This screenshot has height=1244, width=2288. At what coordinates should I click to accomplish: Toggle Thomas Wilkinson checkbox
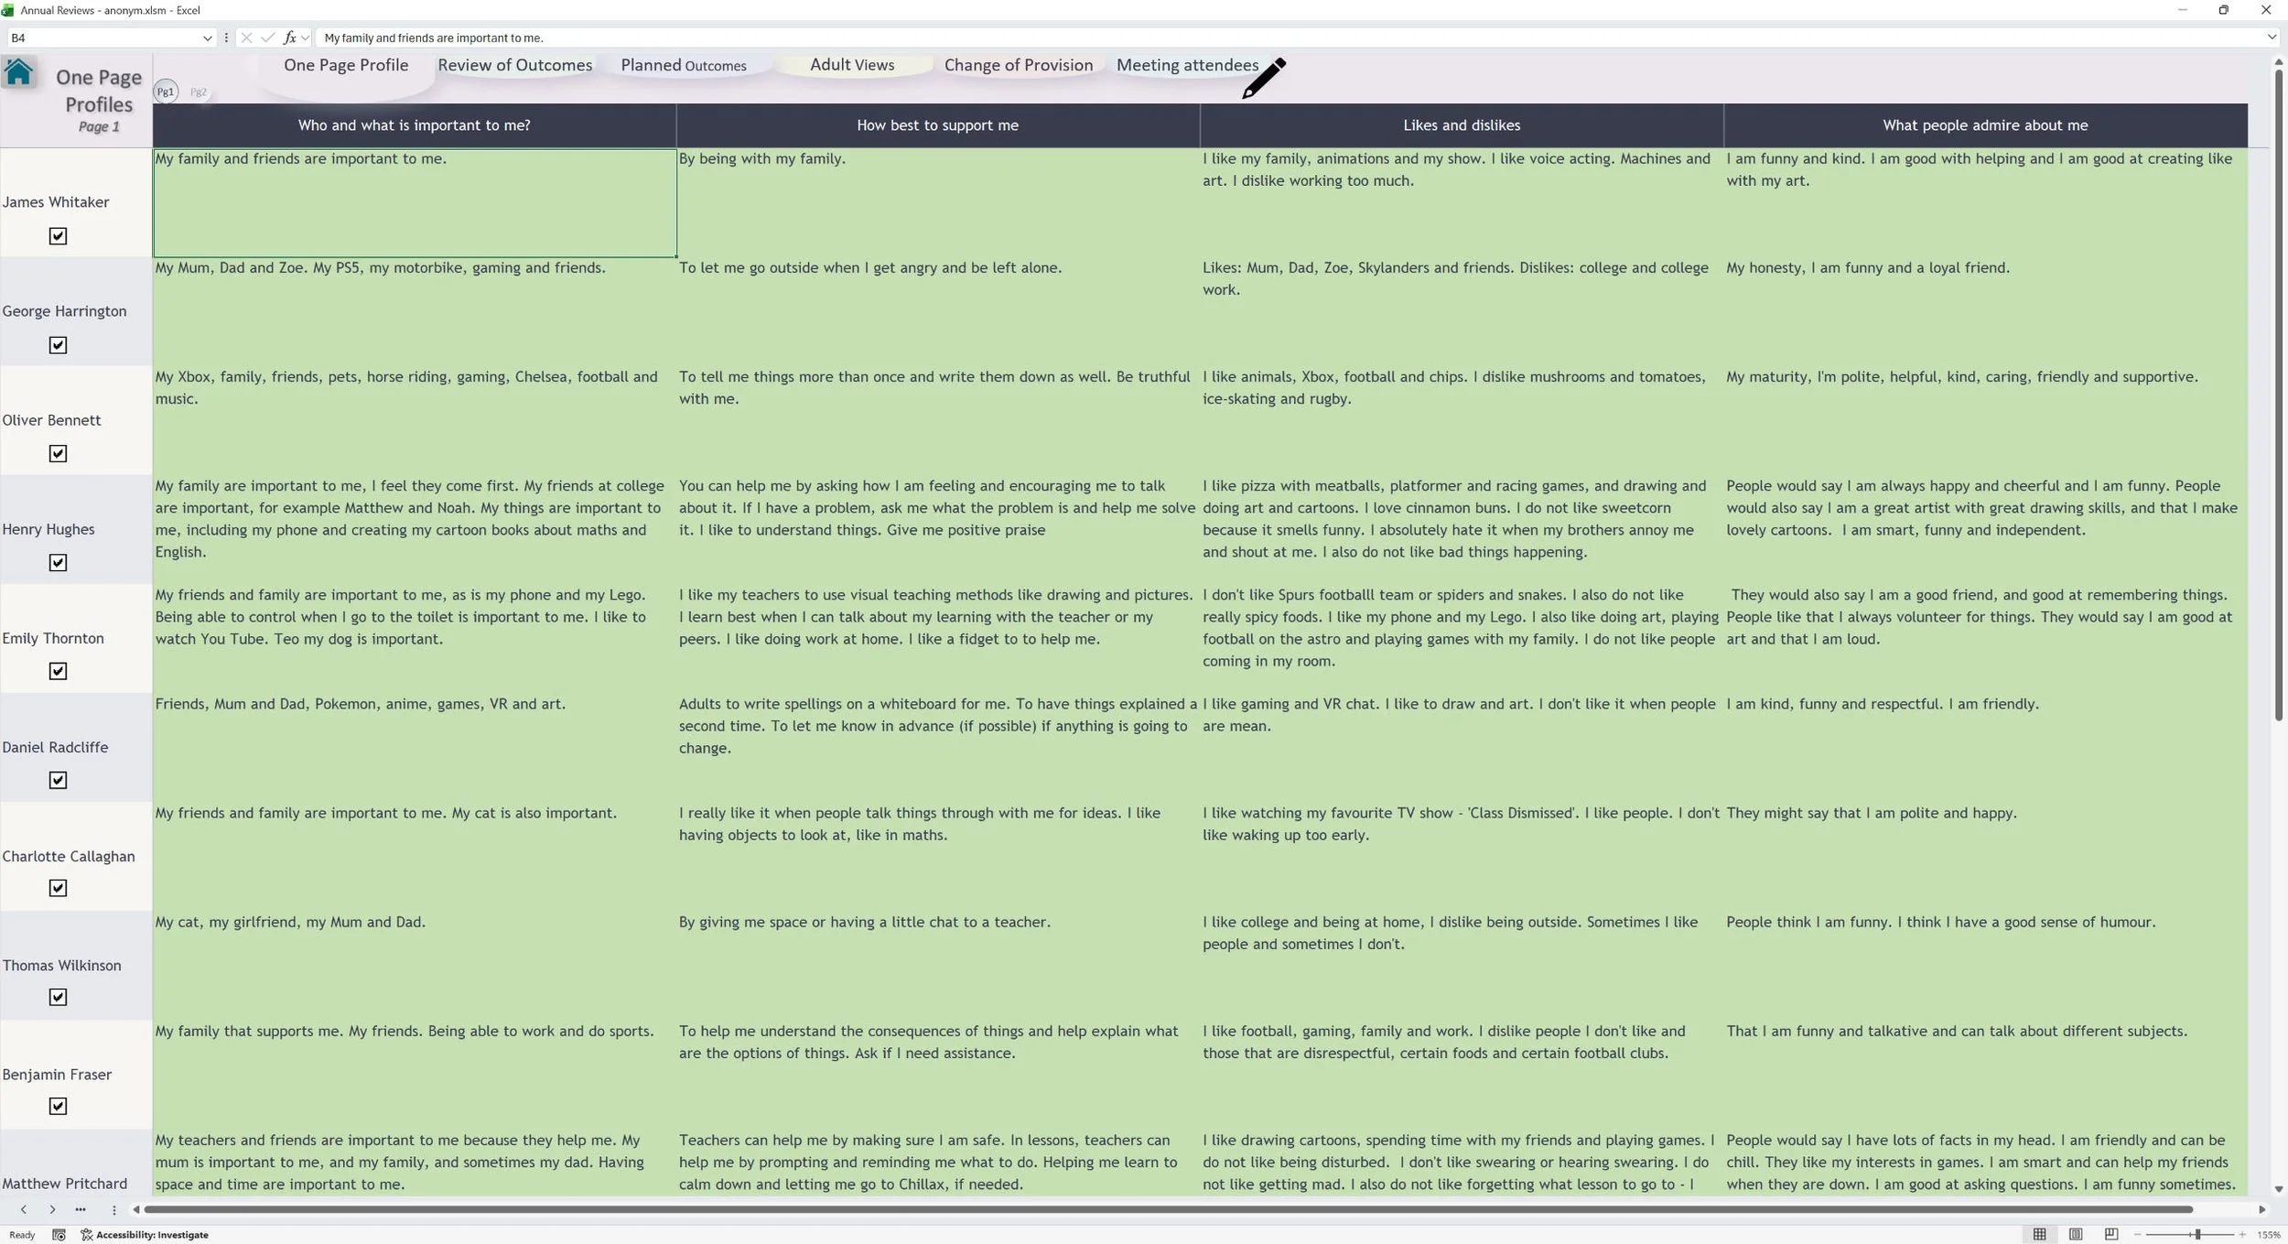(58, 998)
